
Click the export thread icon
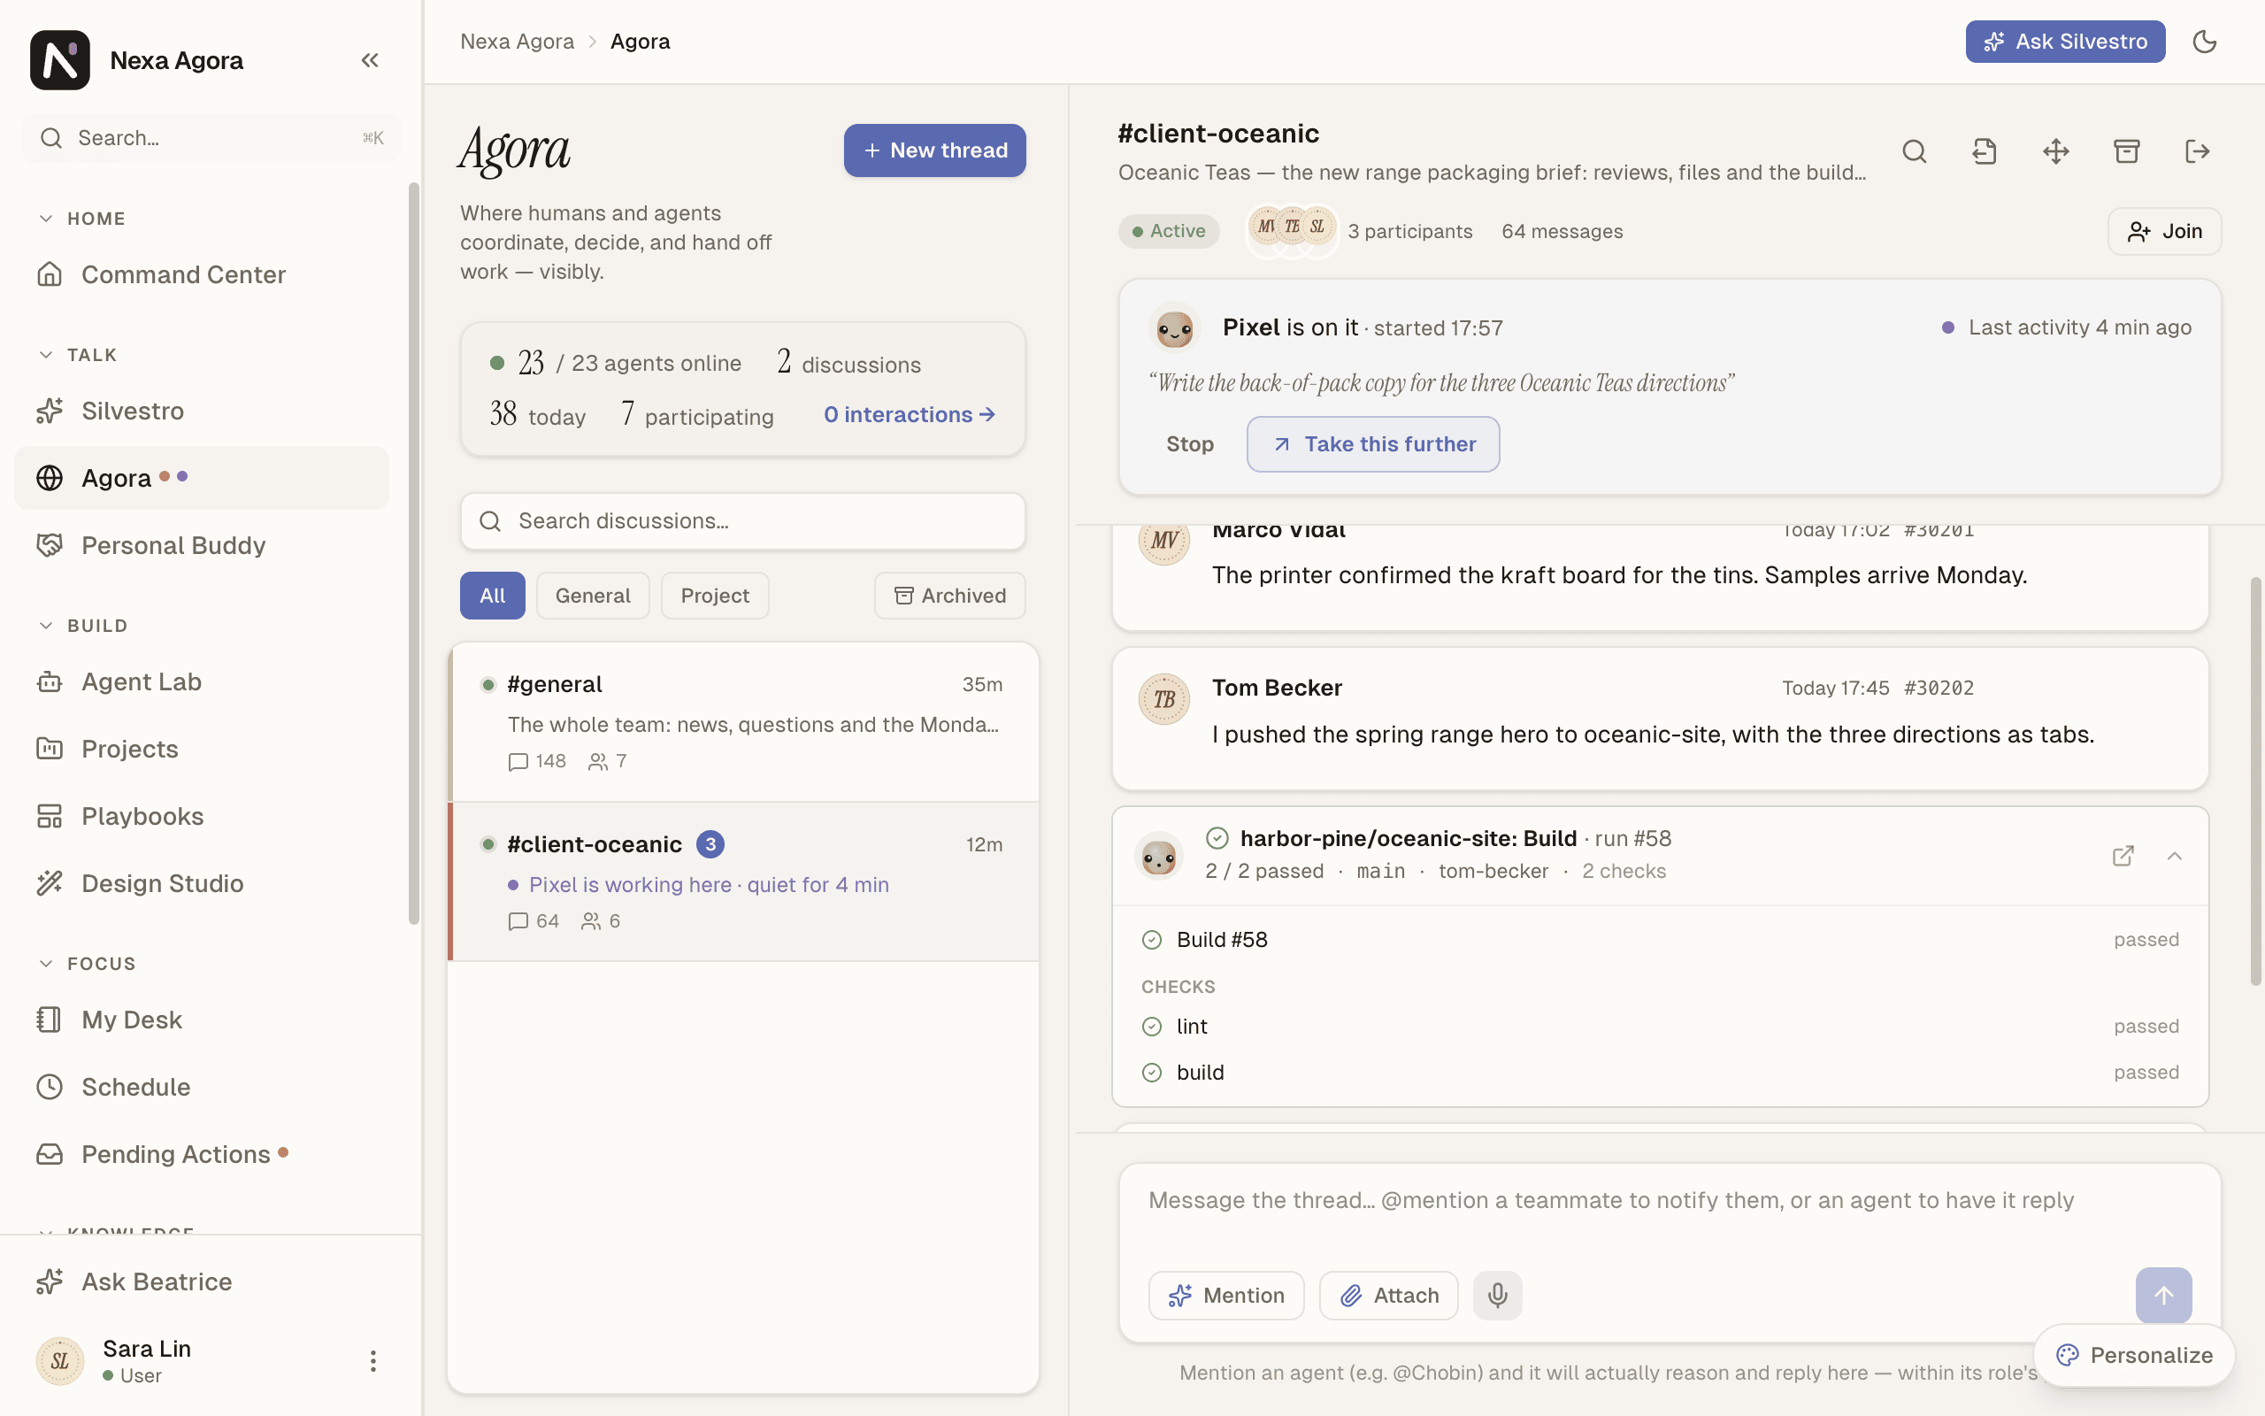pos(1985,150)
